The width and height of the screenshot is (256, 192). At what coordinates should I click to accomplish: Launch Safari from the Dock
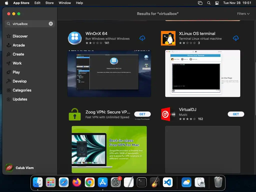64,182
